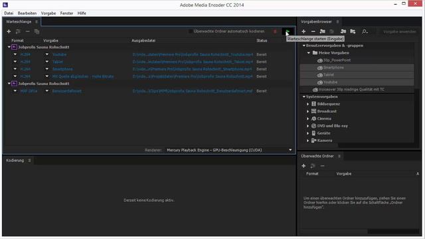This screenshot has height=239, width=425.
Task: Select the Warteschlange tab
Action: click(19, 22)
